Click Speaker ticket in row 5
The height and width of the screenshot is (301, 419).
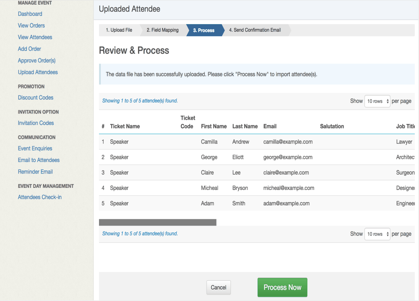(x=119, y=204)
